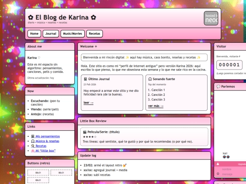Click the first 88x31 retro button placeholder
The height and width of the screenshot is (184, 246).
pyautogui.click(x=38, y=173)
